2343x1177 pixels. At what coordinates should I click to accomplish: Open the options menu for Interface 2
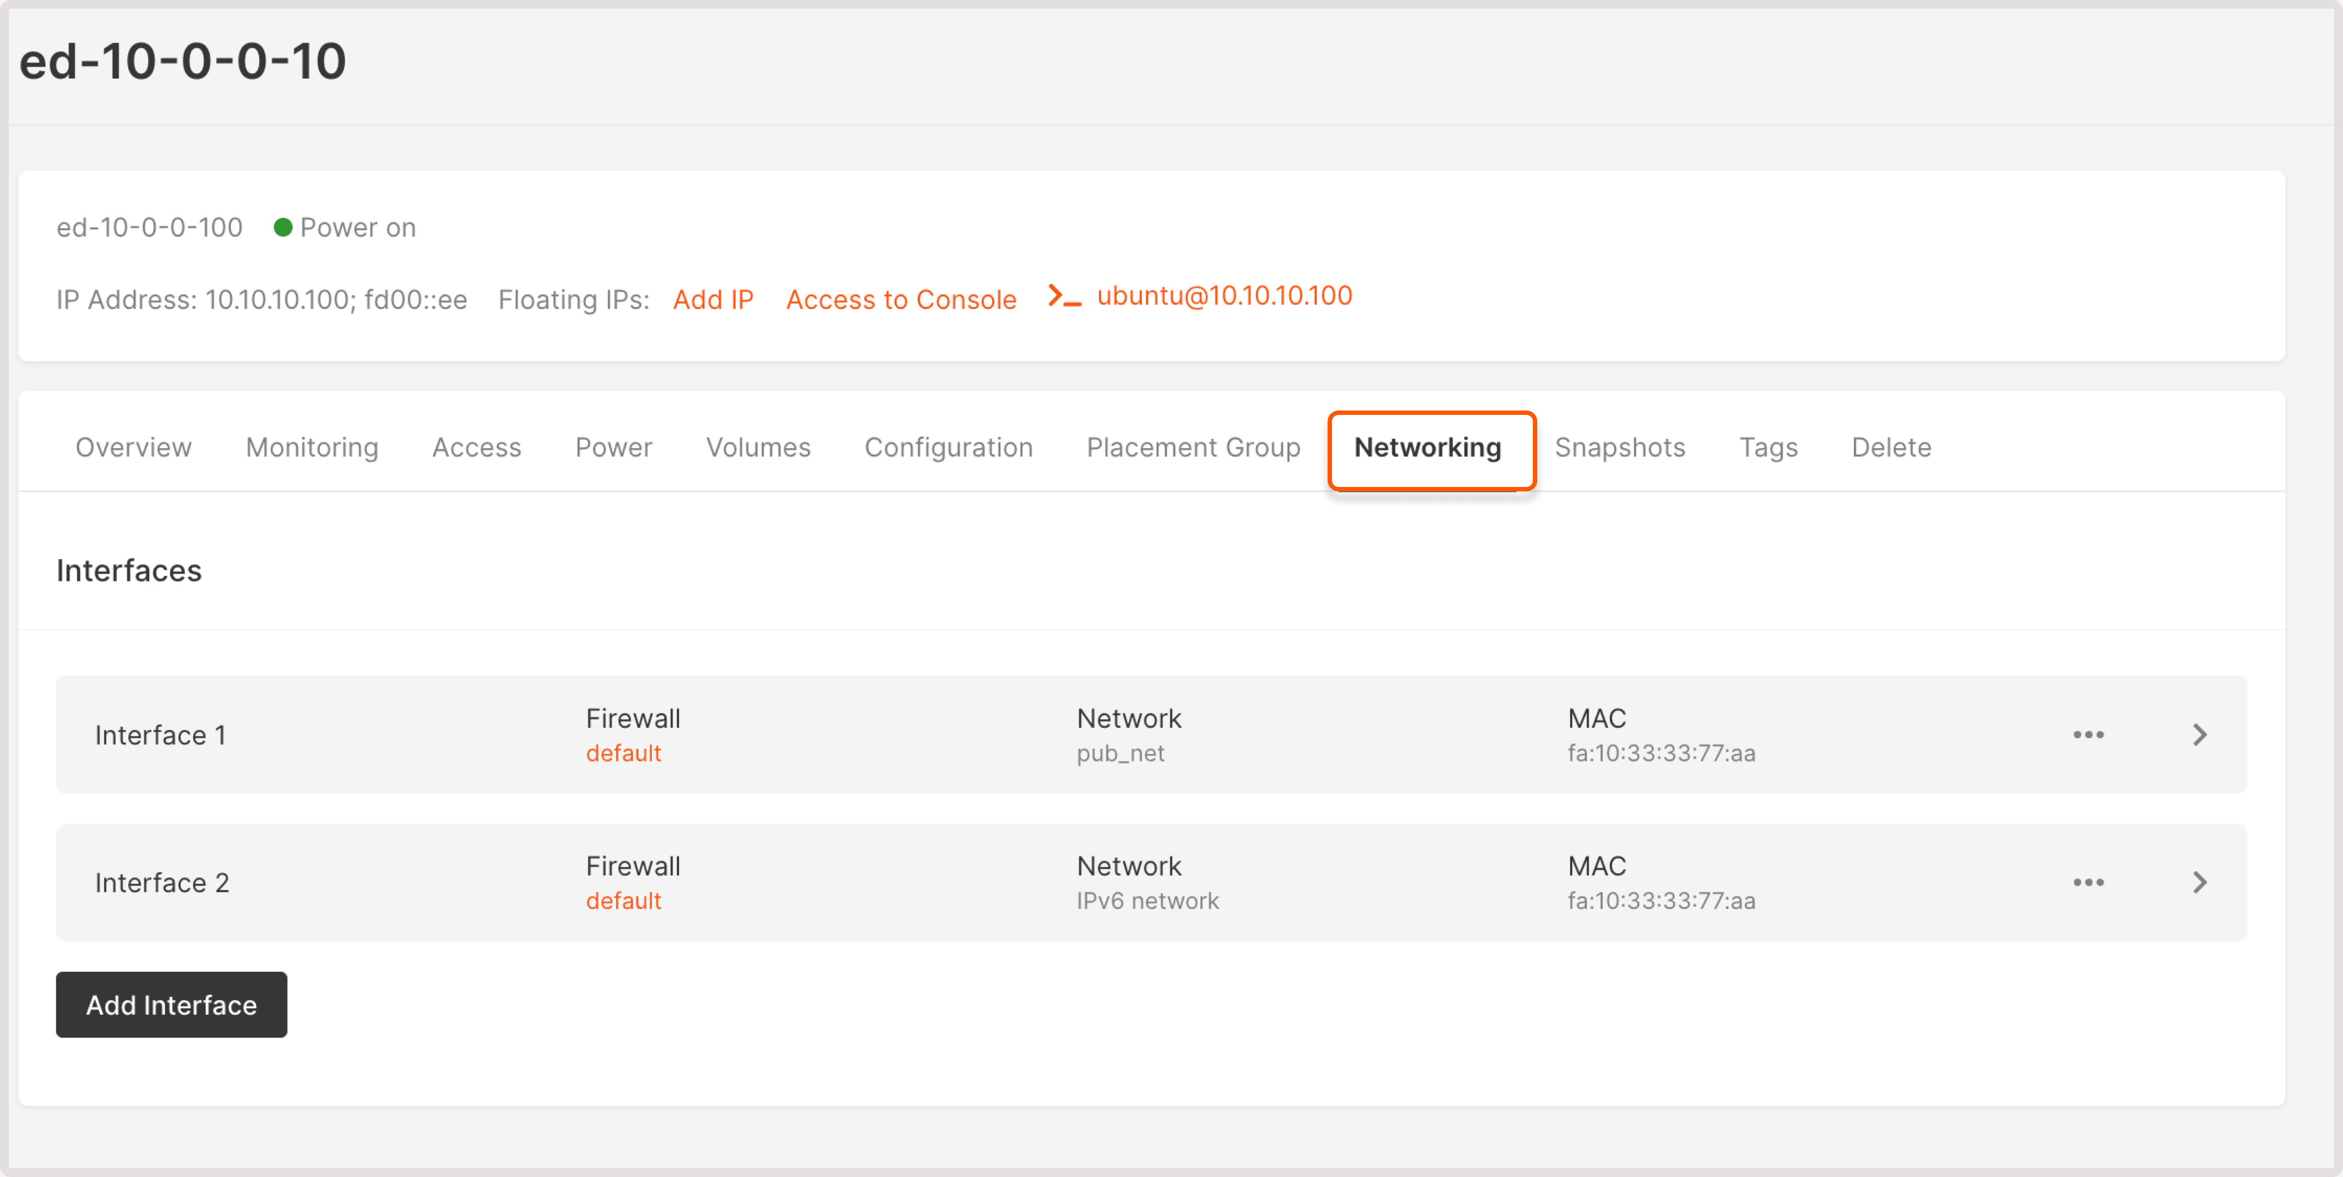(x=2089, y=882)
